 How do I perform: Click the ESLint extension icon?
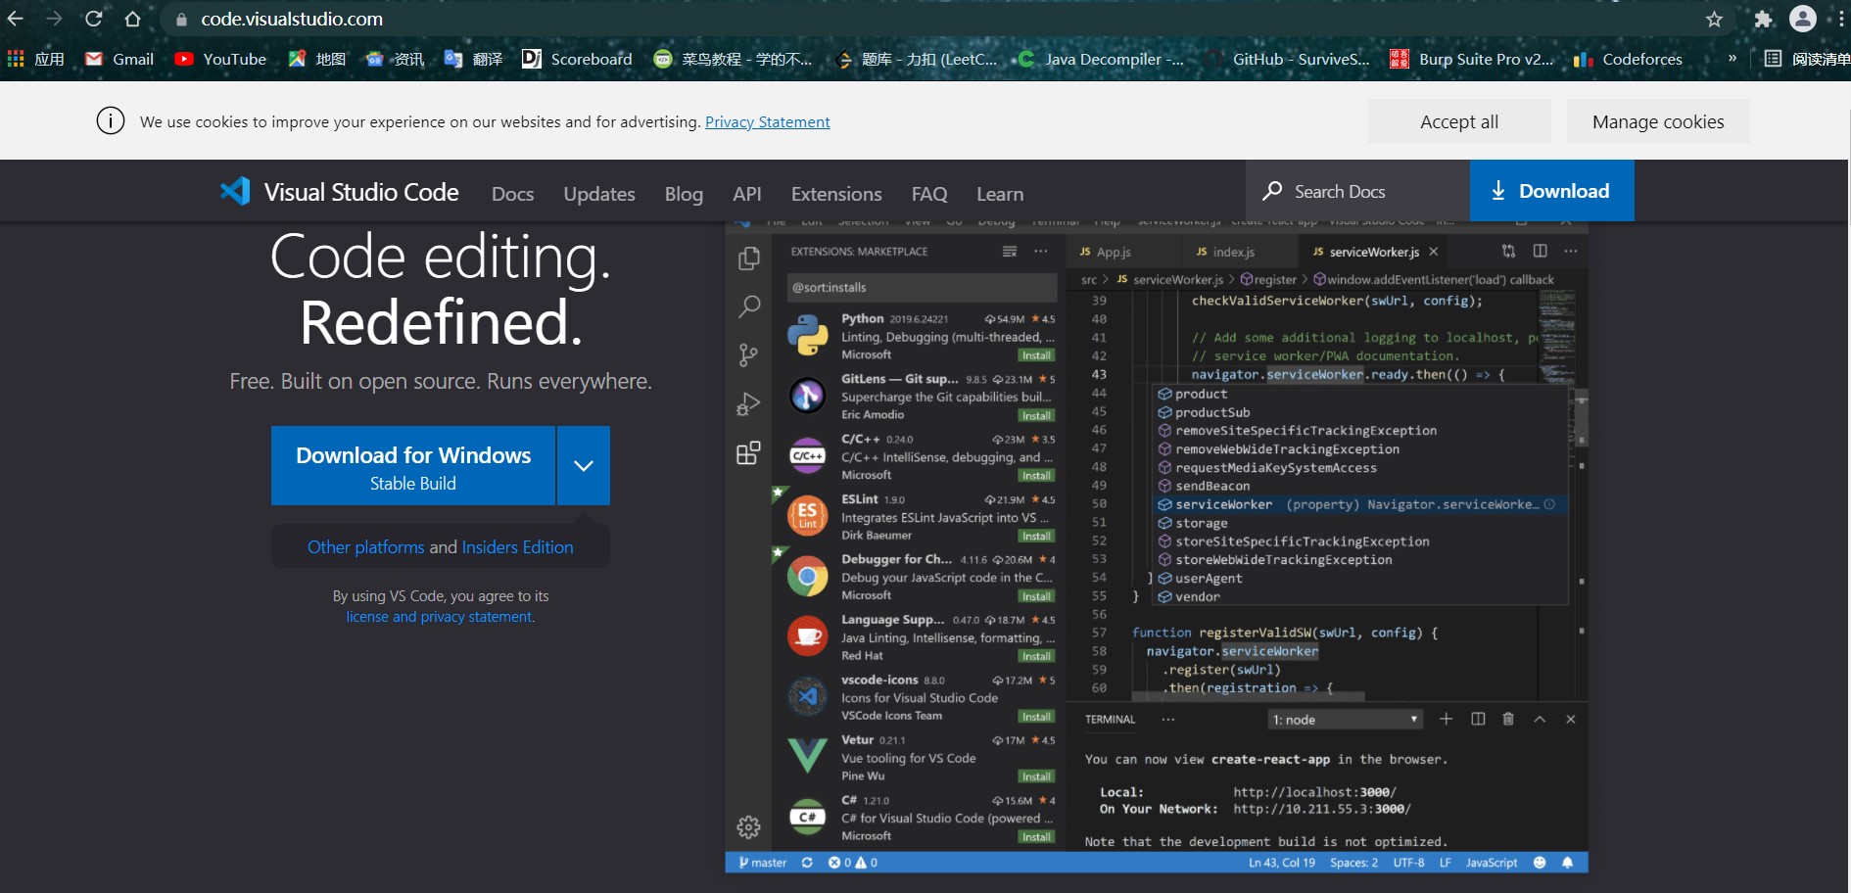coord(808,515)
